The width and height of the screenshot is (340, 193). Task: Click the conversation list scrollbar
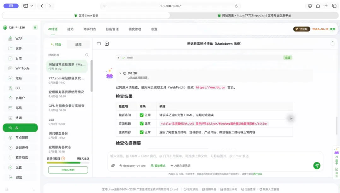coord(91,76)
